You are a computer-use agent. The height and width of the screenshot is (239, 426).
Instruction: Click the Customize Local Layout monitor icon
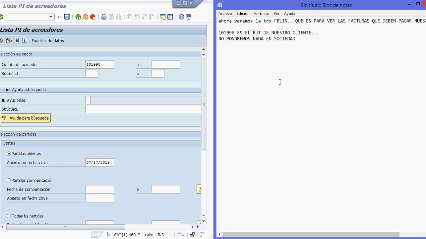click(189, 17)
